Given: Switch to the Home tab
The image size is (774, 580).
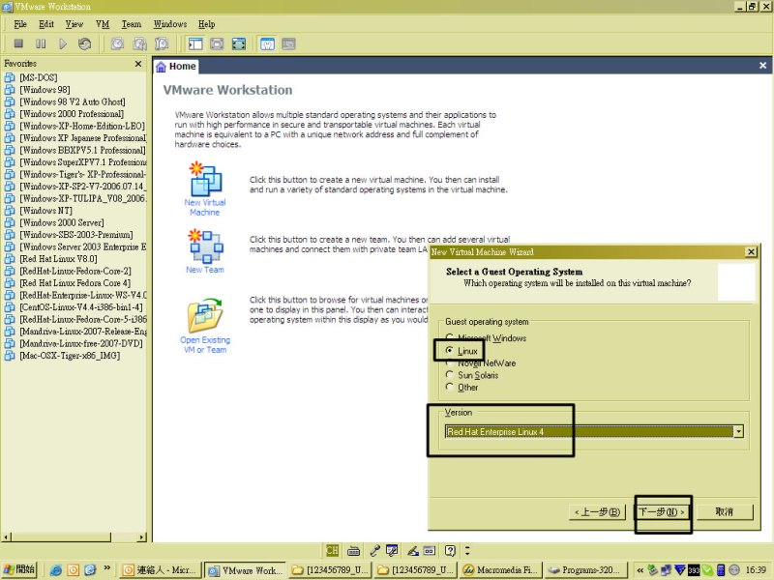Looking at the screenshot, I should [176, 66].
